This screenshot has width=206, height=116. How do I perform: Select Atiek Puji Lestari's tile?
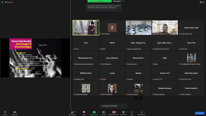coord(191,73)
